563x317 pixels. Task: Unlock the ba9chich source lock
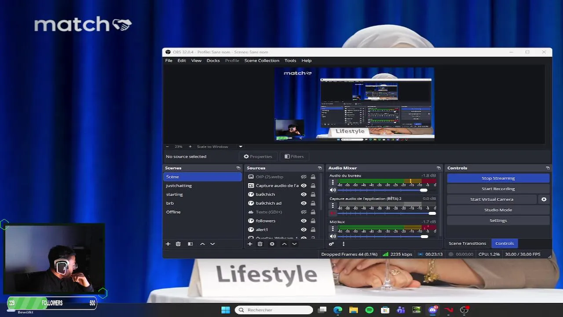pyautogui.click(x=313, y=195)
